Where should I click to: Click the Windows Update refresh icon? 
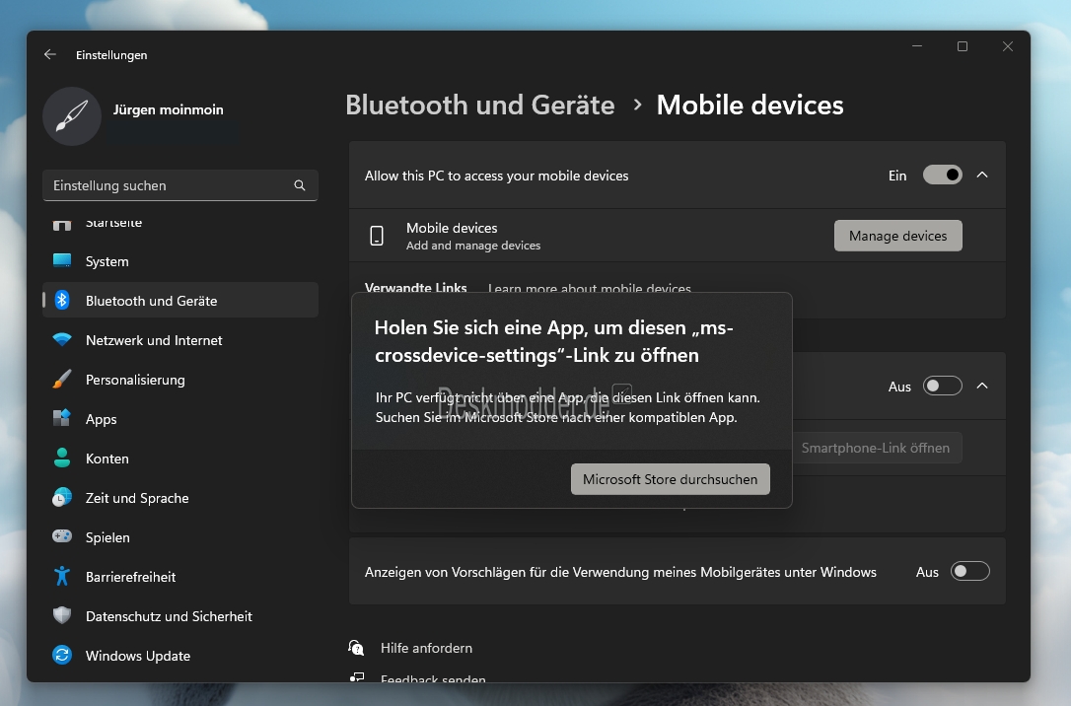click(62, 656)
